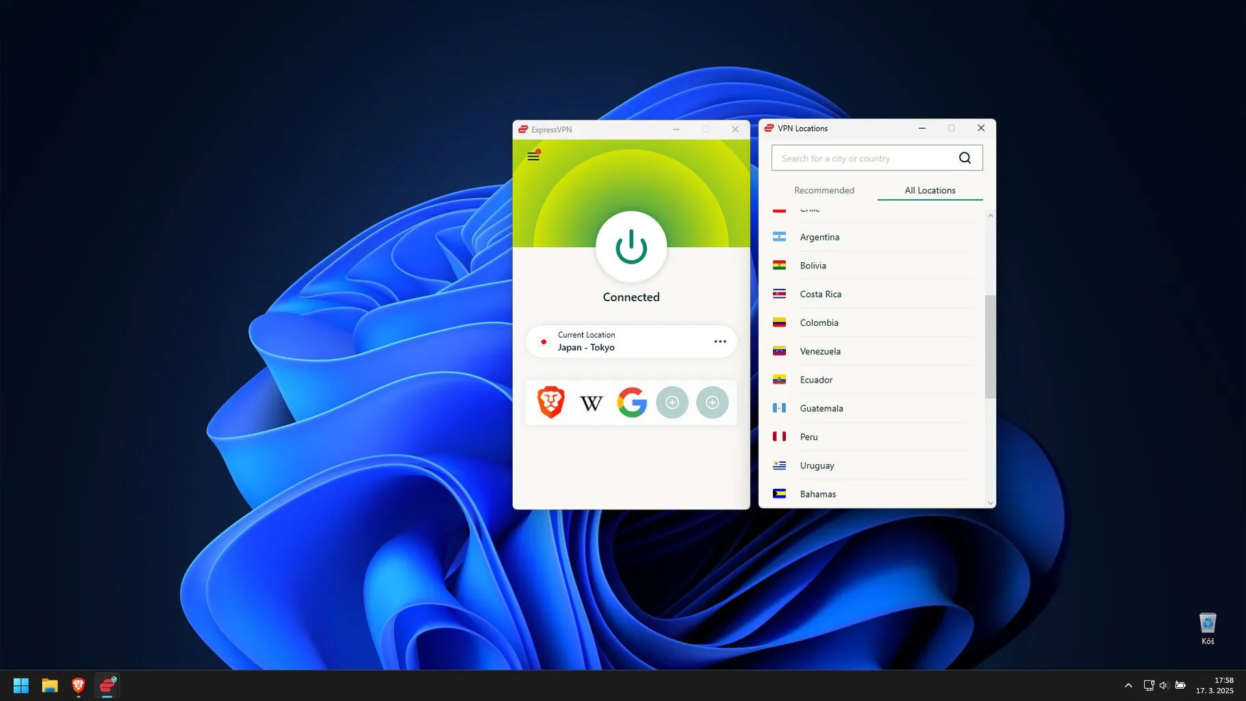Viewport: 1246px width, 701px height.
Task: Open the ExpressVPN hamburger menu
Action: 533,156
